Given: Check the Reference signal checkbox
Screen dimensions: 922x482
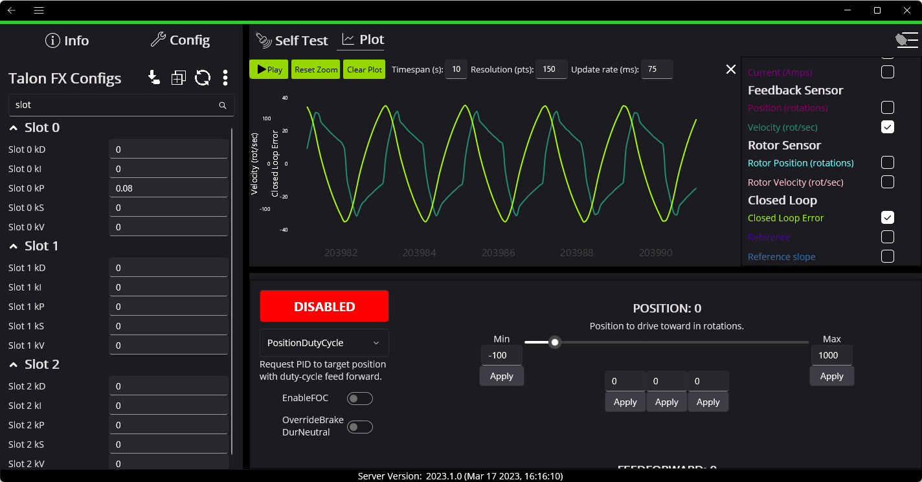Looking at the screenshot, I should click(x=888, y=237).
